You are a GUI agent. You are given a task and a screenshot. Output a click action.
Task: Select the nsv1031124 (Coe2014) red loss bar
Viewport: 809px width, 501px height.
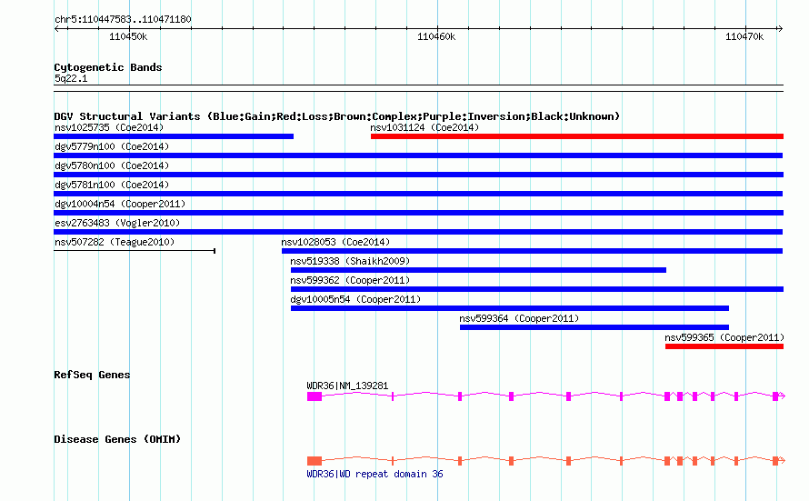pyautogui.click(x=577, y=136)
